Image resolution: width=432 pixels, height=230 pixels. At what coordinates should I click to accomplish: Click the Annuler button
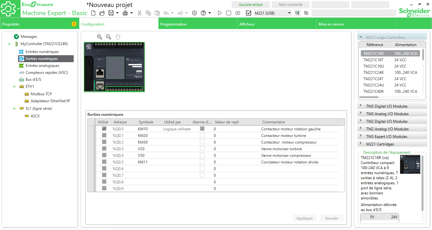coord(331,218)
